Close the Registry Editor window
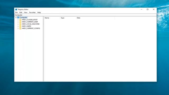 coord(154,9)
